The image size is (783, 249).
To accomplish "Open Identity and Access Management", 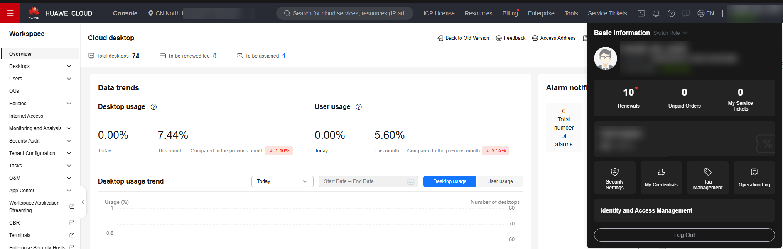I will 646,211.
